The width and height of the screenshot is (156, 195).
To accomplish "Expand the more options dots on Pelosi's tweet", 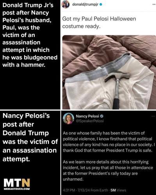I will pyautogui.click(x=153, y=116).
